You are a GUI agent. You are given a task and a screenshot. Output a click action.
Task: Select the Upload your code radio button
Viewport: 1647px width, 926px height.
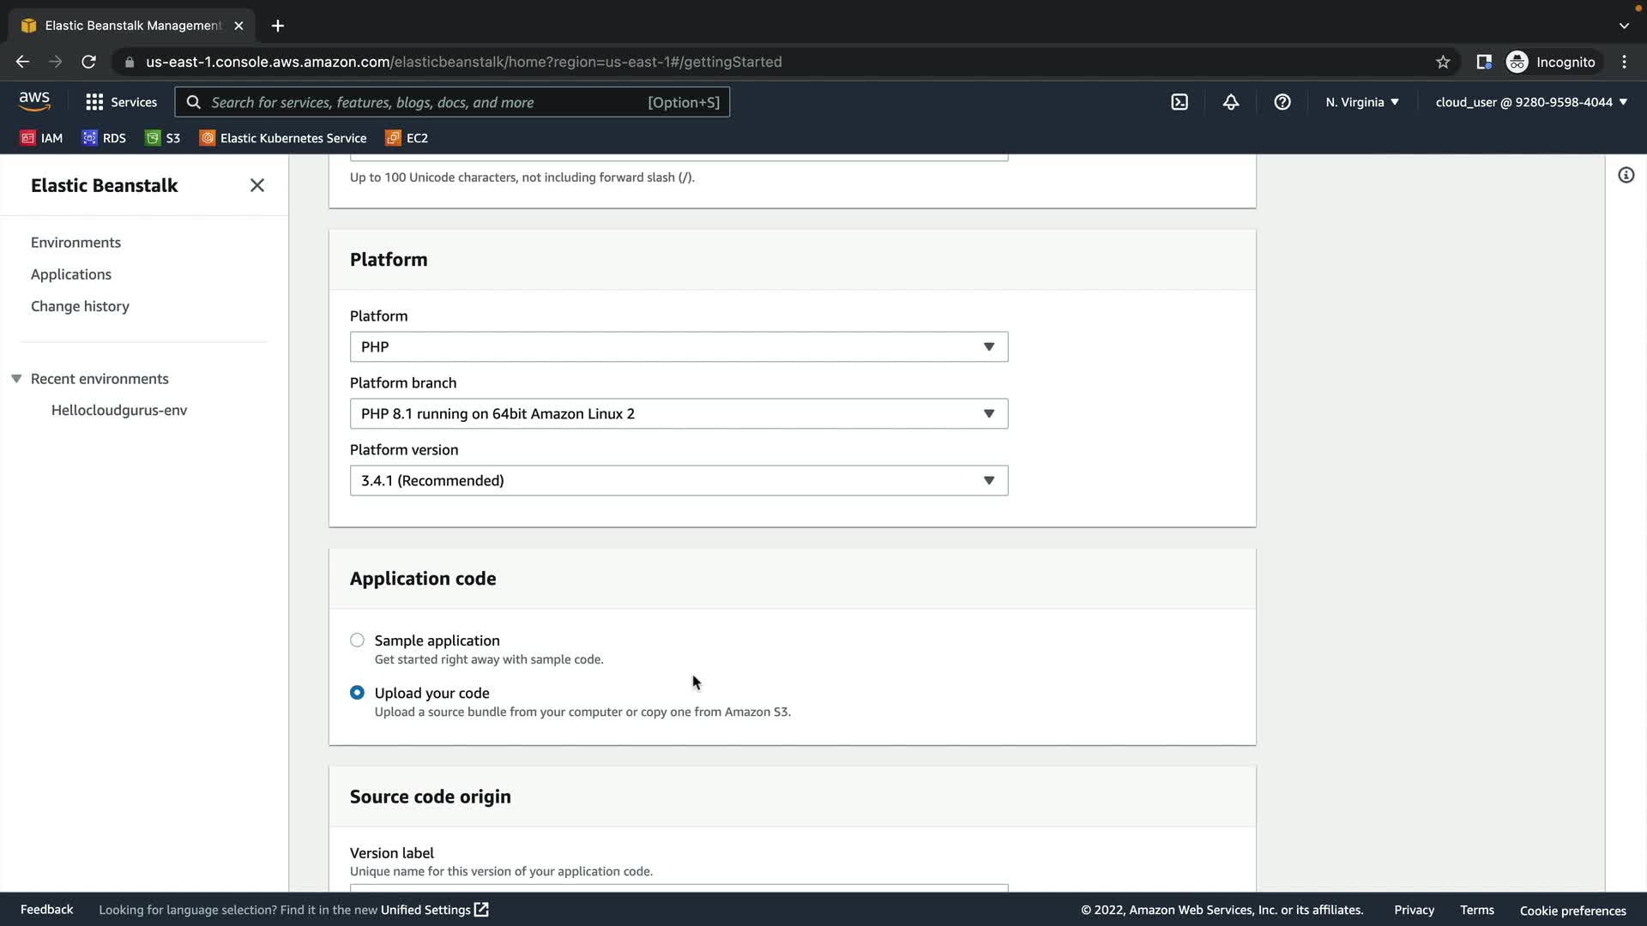357,693
